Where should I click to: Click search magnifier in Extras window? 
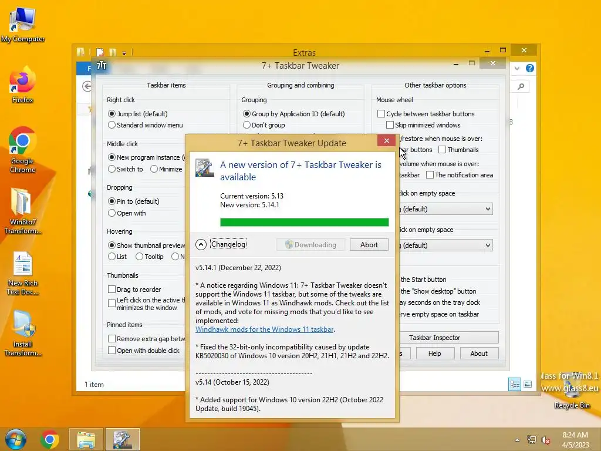[521, 87]
